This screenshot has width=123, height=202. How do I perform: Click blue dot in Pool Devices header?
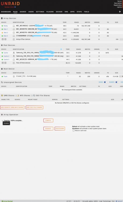pos(61,49)
